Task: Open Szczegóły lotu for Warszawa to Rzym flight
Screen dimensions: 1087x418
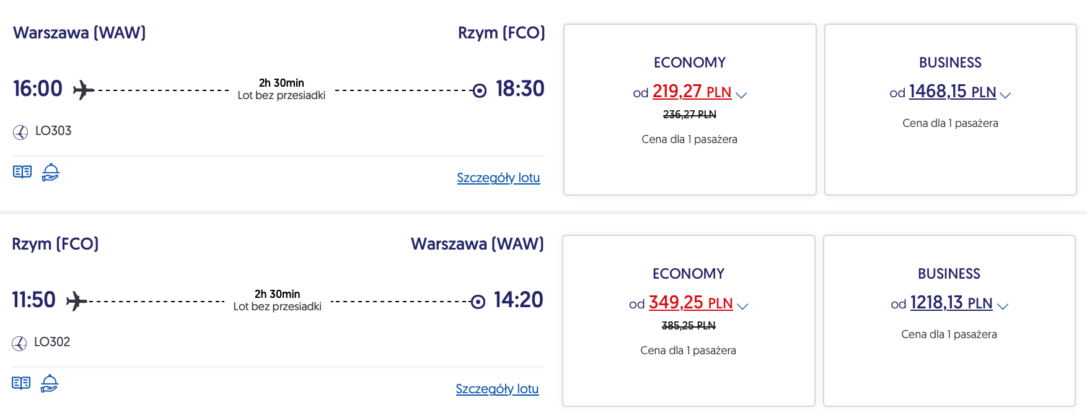Action: click(x=498, y=178)
